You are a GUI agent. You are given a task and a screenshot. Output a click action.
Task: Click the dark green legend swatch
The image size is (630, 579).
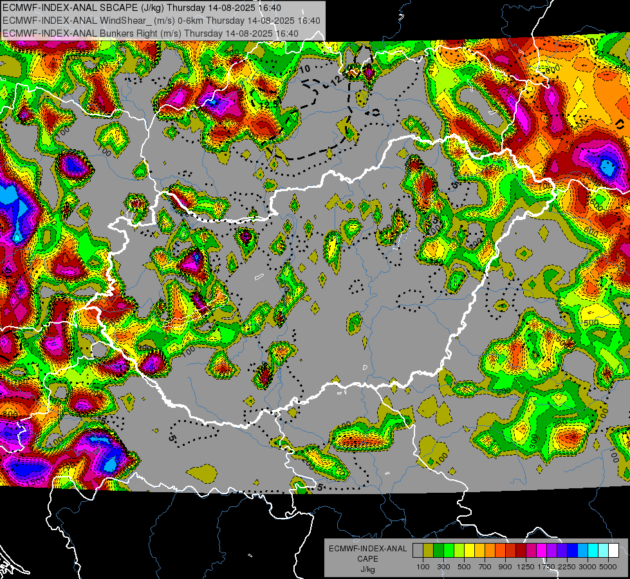coord(438,551)
